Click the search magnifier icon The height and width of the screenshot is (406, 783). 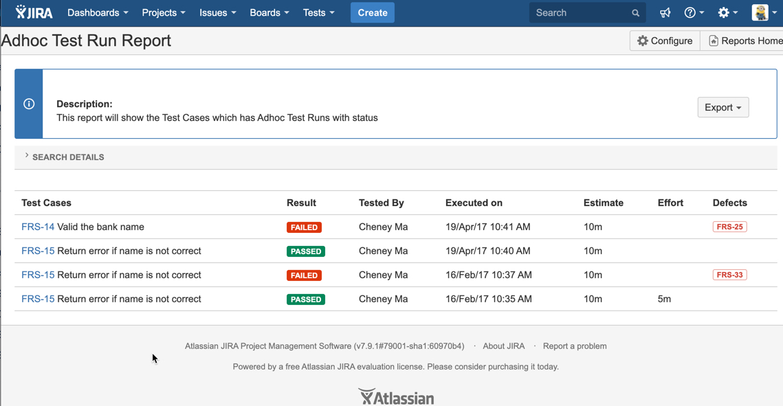click(635, 13)
